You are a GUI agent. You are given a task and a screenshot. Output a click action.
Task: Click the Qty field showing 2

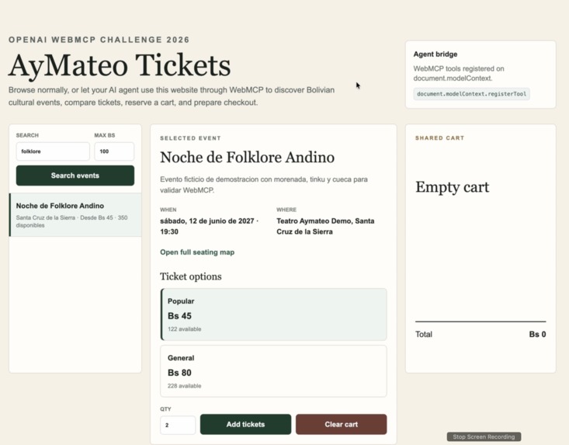pyautogui.click(x=178, y=425)
